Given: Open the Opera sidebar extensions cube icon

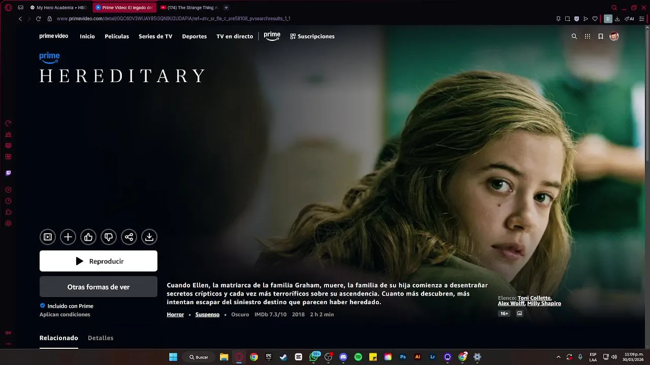Looking at the screenshot, I should point(8,212).
